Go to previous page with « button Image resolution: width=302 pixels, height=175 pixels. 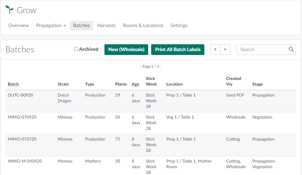point(215,50)
